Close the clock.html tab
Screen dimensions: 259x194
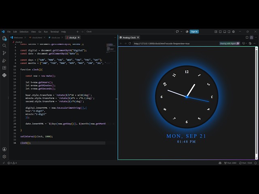(45, 38)
